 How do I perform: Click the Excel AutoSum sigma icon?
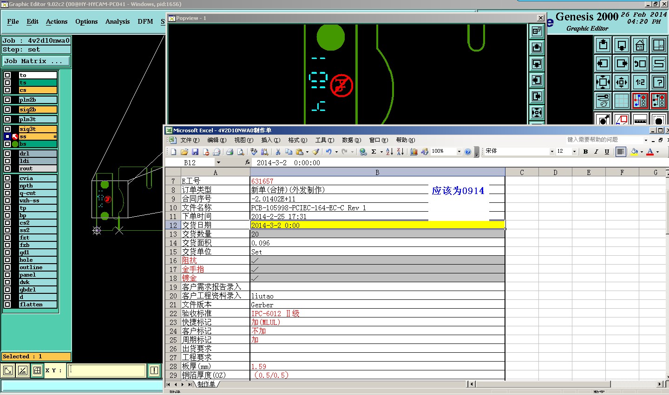(374, 152)
